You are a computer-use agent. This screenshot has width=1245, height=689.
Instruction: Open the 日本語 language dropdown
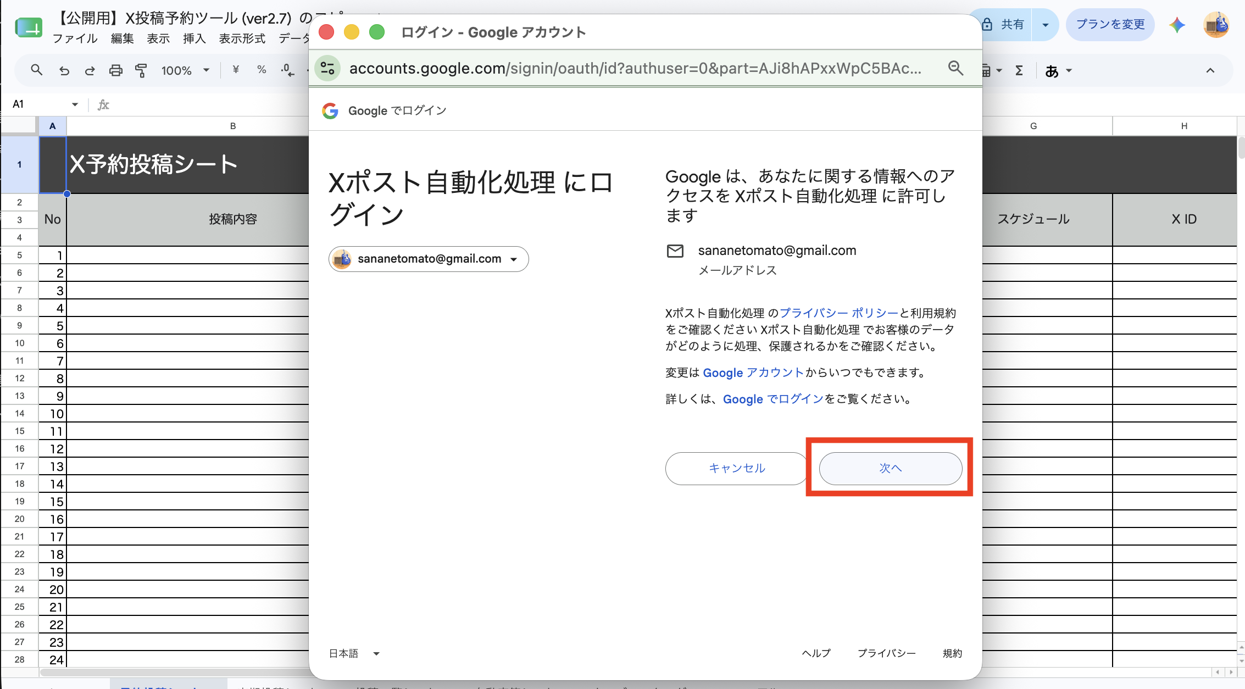(x=354, y=653)
